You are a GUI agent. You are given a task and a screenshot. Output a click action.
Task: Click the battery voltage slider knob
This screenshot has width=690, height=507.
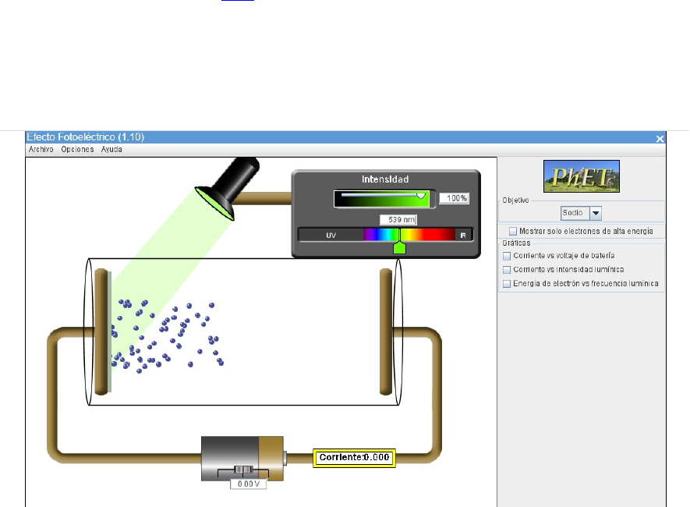point(244,471)
